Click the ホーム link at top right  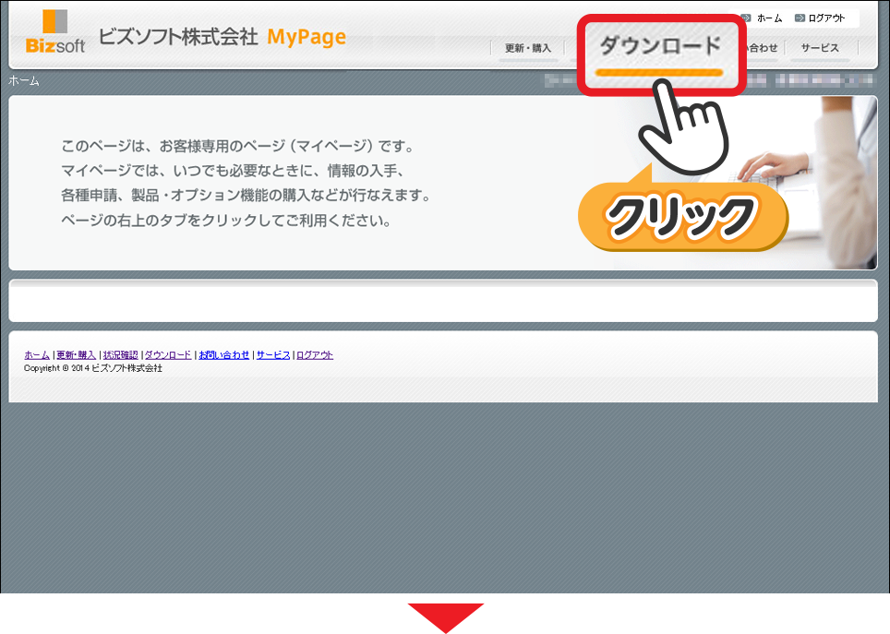coord(769,18)
